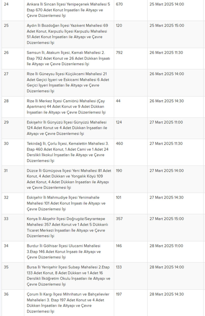
Task: Select the Samsun Atakum Kamalı Mahallesi tender
Action: coord(68,58)
